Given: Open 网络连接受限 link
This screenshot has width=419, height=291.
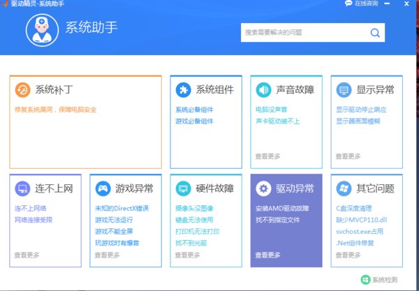Looking at the screenshot, I should point(34,220).
